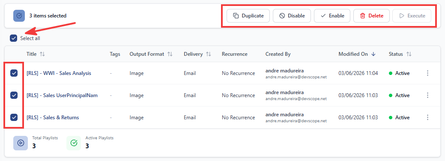Screen dimensions: 445x161
Task: Uncheck the Sales UserPrincipalNam row checkbox
Action: pyautogui.click(x=14, y=95)
